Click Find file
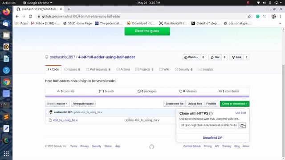 pos(211,104)
